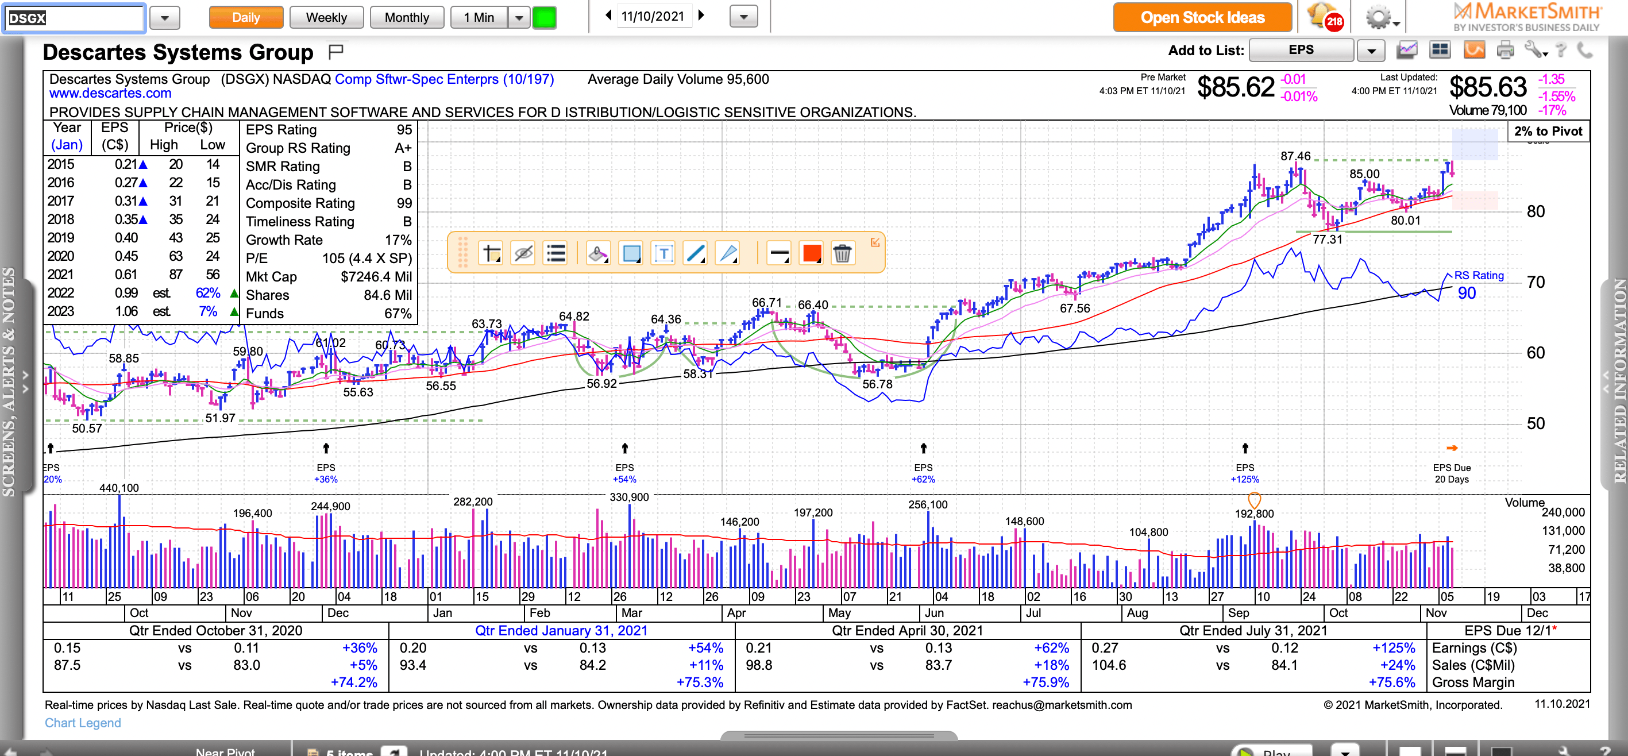1628x756 pixels.
Task: Open the red annotation color swatch
Action: tap(812, 254)
